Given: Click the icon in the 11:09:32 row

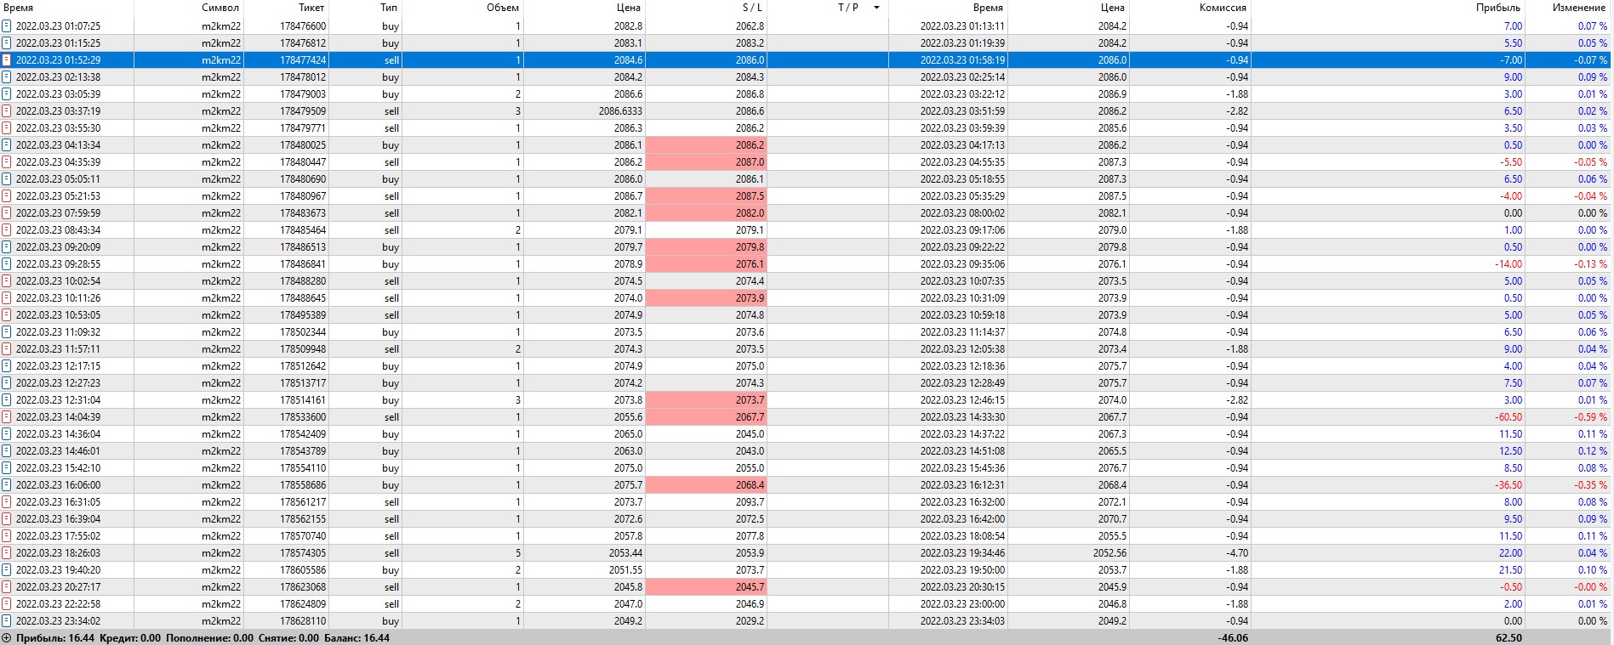Looking at the screenshot, I should (7, 332).
